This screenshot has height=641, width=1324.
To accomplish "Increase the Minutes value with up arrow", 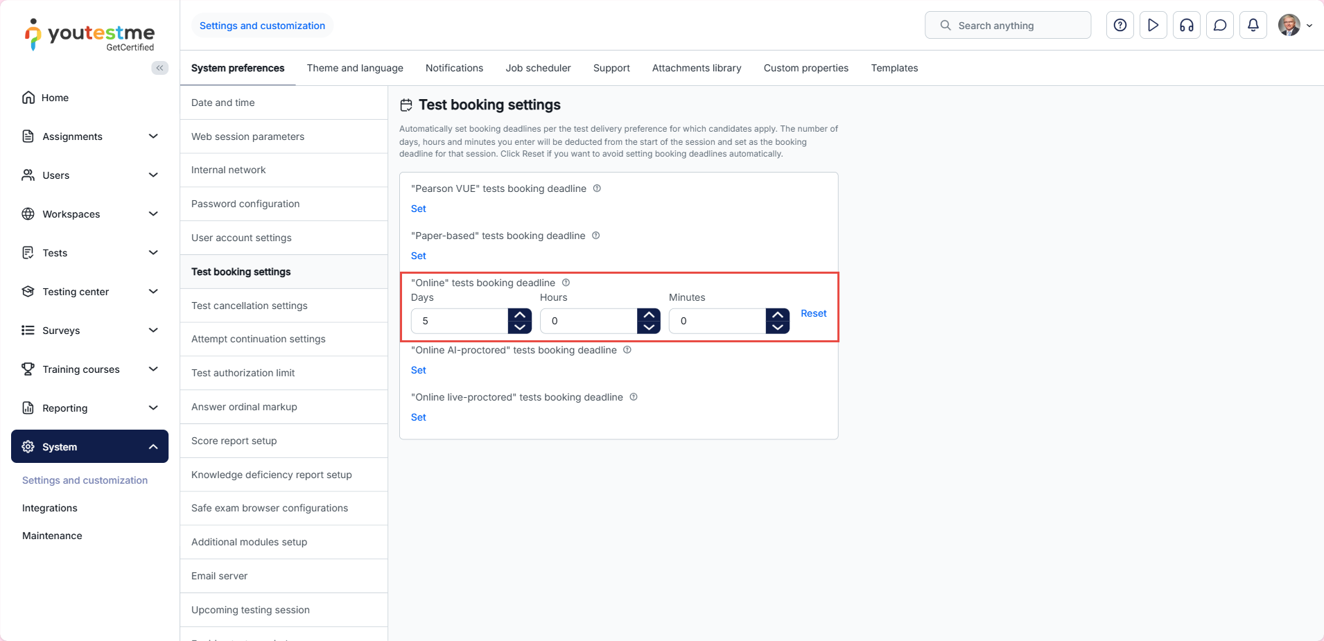I will coord(777,315).
